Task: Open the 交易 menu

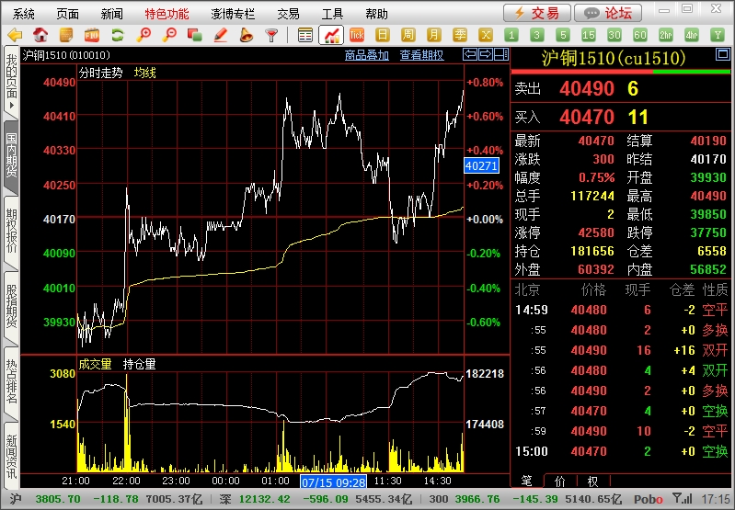Action: pos(288,14)
